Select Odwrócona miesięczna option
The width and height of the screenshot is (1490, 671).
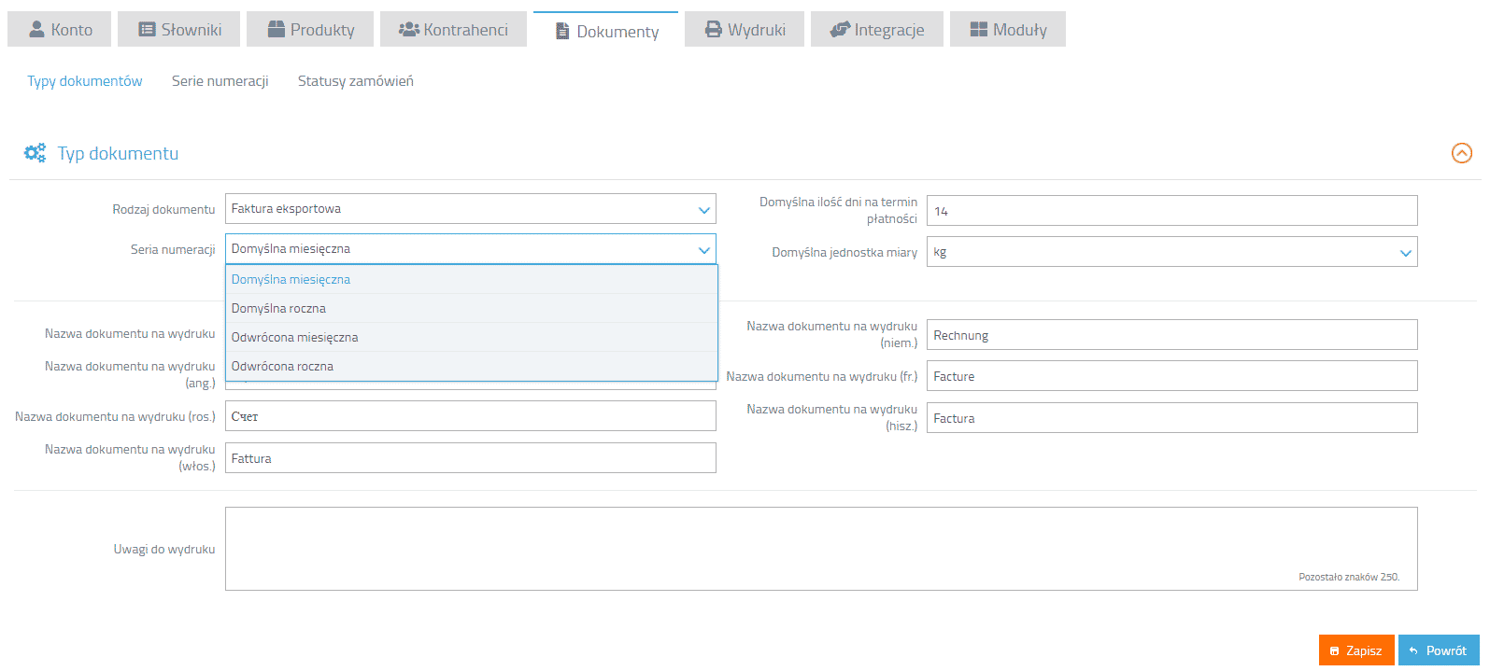294,338
